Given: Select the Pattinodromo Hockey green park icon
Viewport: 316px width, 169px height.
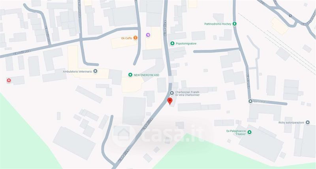Looking at the screenshot, I should pos(234,24).
